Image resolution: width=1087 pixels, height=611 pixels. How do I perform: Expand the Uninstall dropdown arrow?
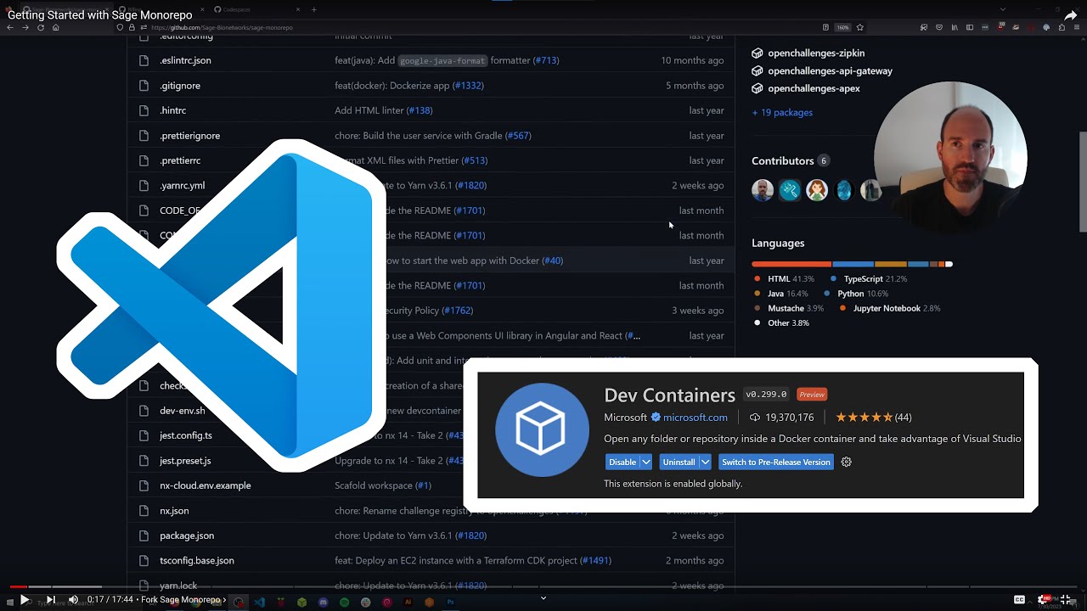pos(705,462)
